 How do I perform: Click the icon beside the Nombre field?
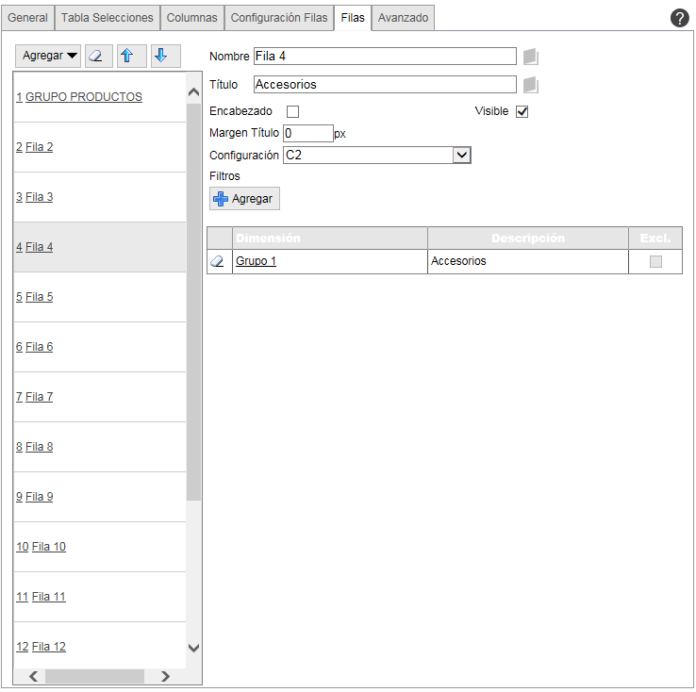(x=531, y=57)
